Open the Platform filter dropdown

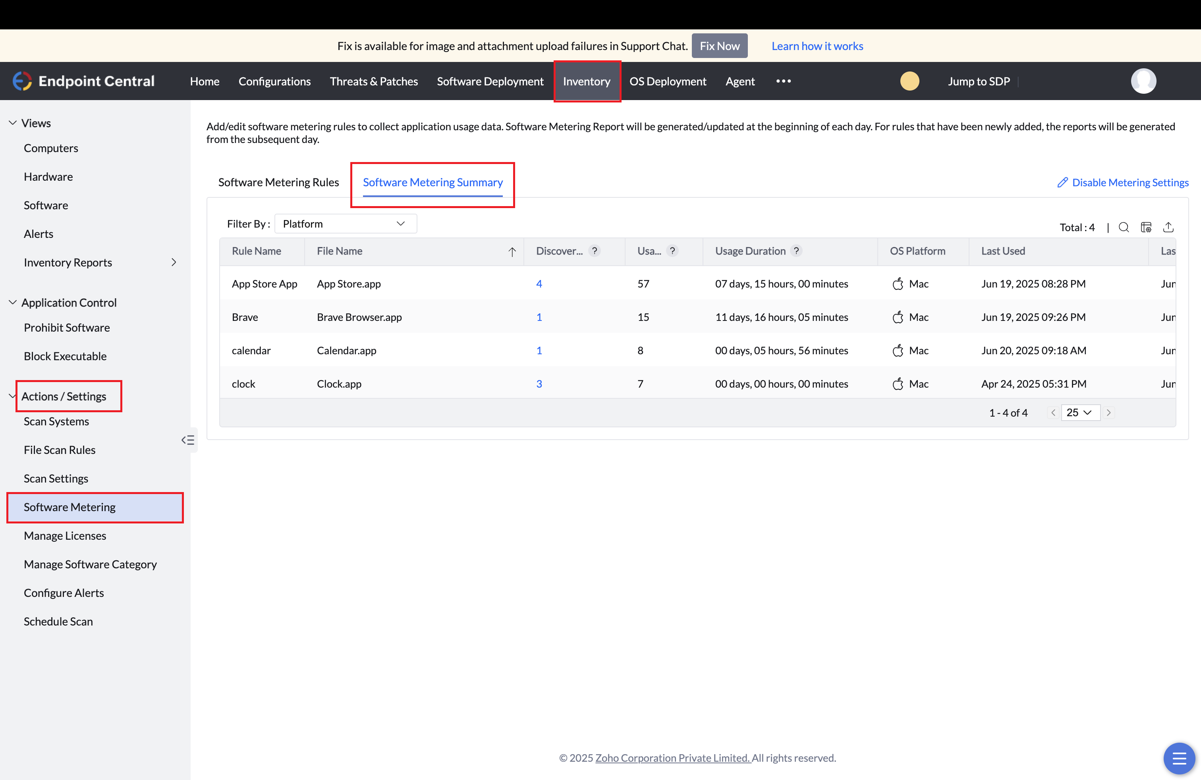[x=345, y=224]
